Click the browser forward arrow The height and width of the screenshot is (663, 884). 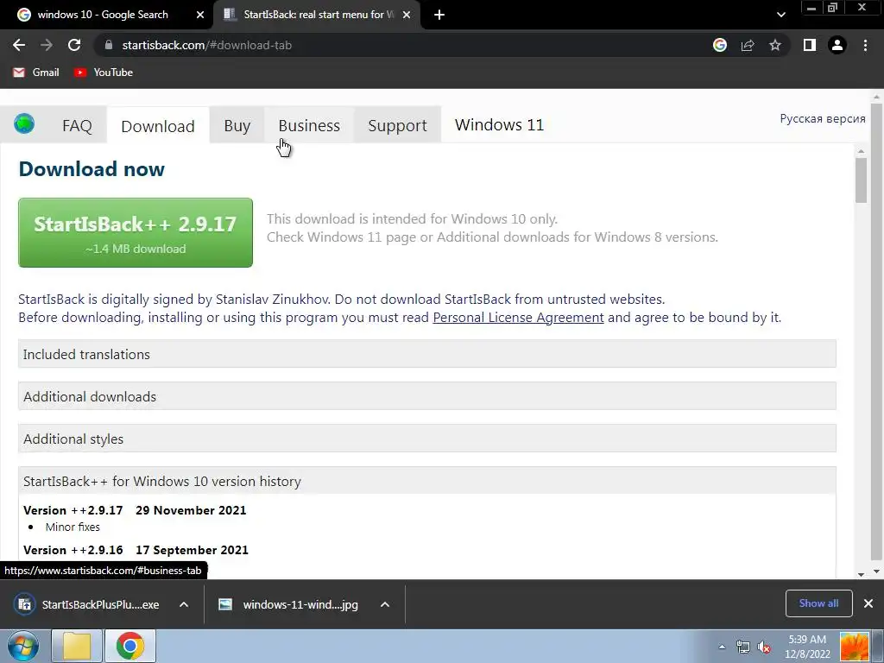click(47, 45)
